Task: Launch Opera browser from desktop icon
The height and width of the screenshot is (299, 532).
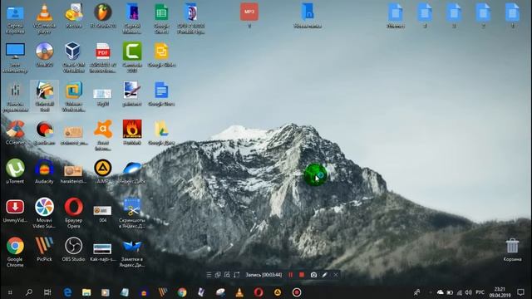Action: [x=74, y=213]
